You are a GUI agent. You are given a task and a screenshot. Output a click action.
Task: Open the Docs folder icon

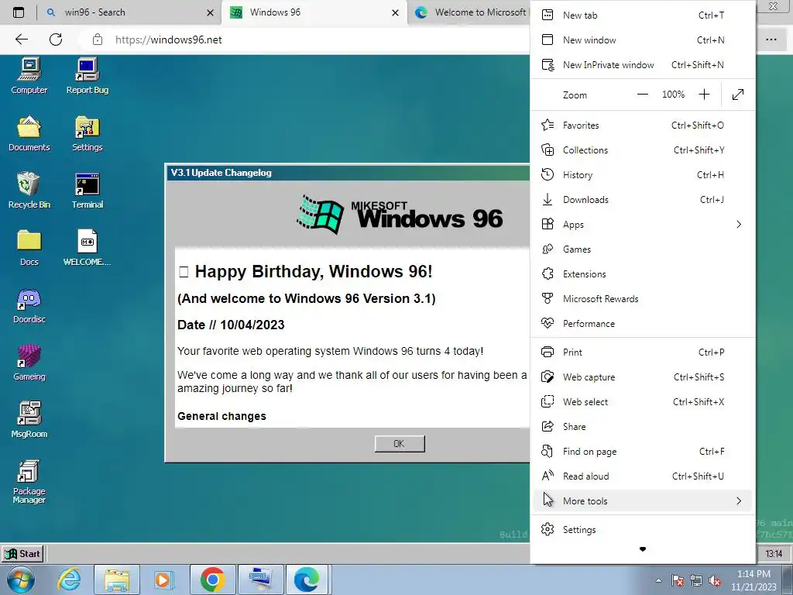tap(29, 248)
